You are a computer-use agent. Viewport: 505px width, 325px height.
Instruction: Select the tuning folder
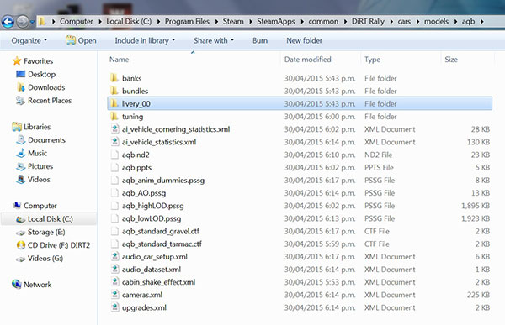tap(300, 117)
